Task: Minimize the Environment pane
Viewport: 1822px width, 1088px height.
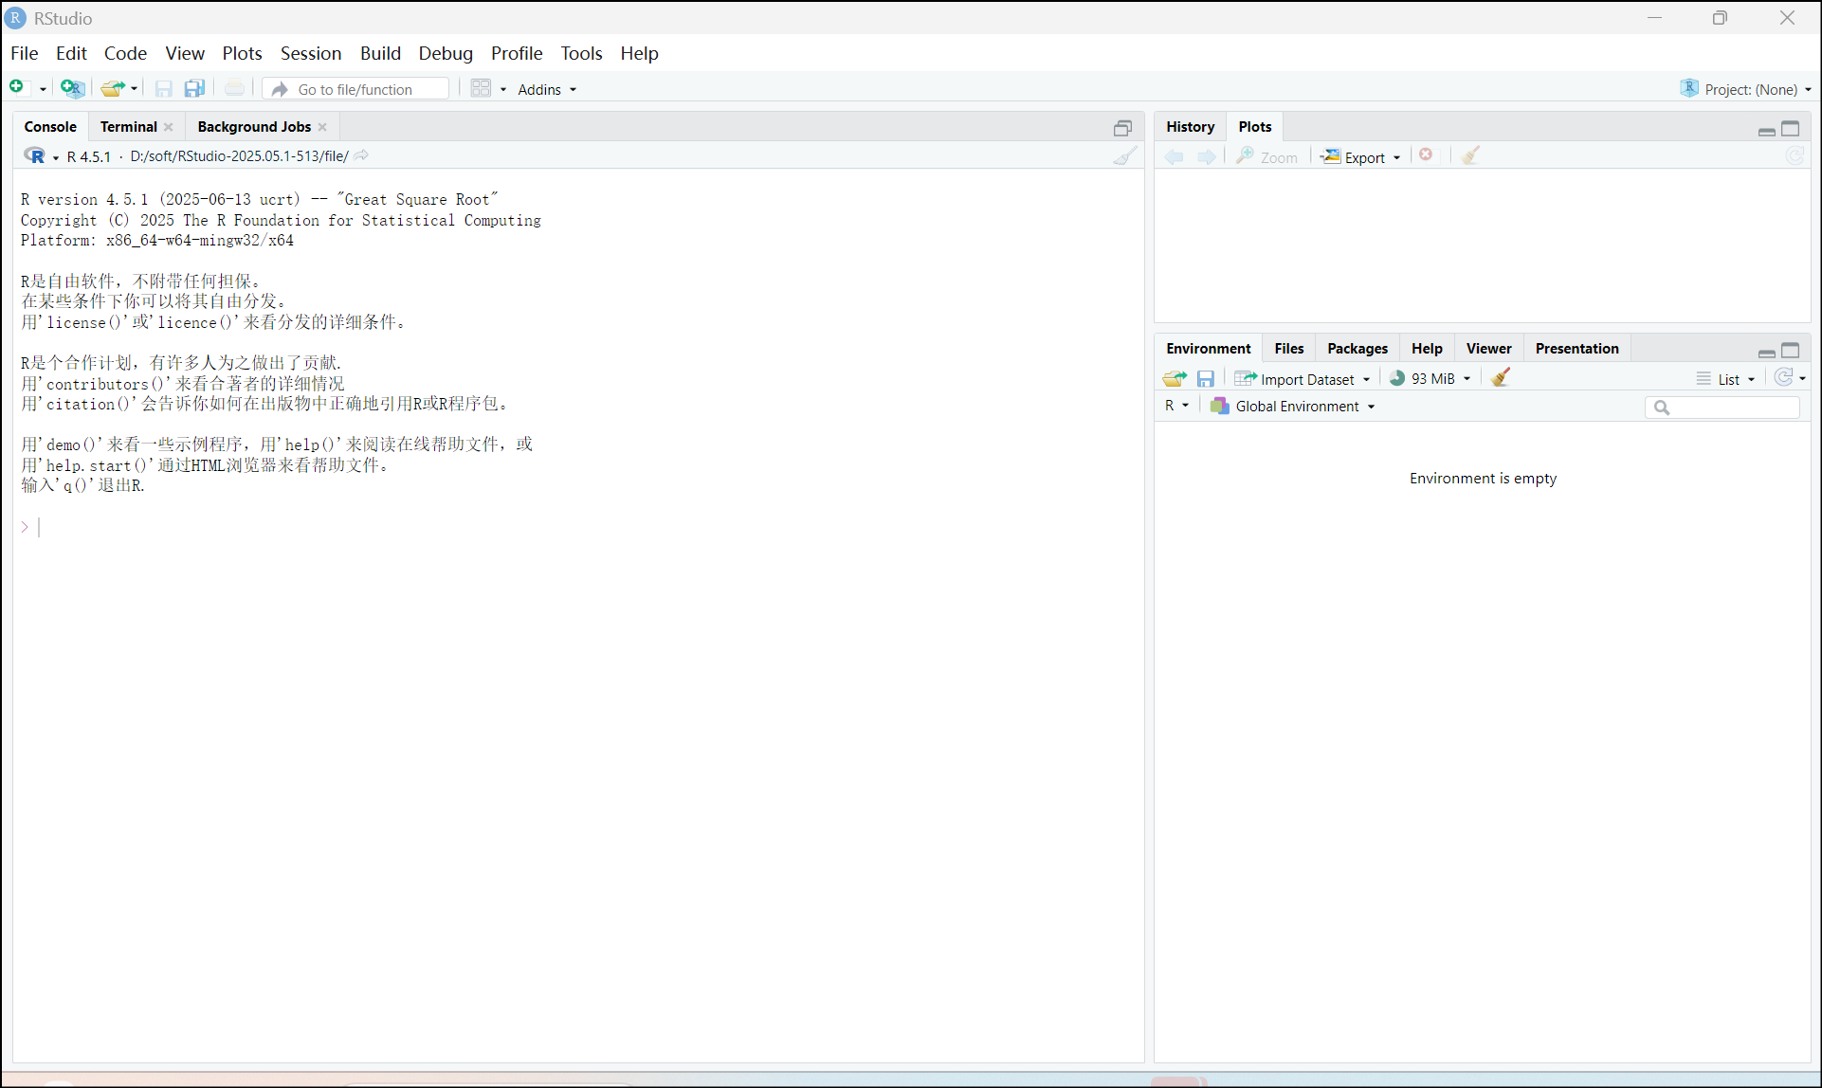Action: click(x=1766, y=352)
